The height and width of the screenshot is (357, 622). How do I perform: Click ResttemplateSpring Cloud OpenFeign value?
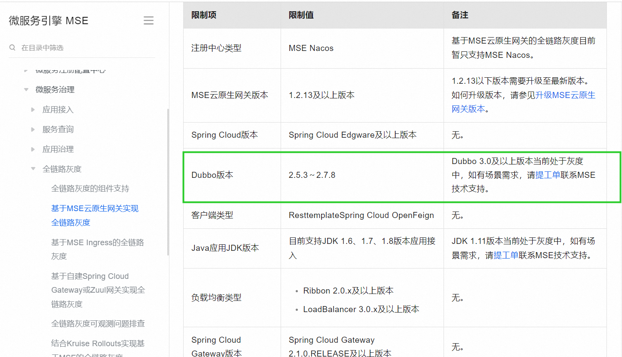point(361,215)
